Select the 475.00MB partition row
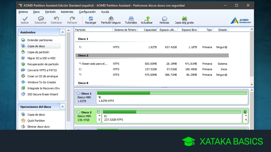Viewport: 271px width, 152px height. coord(152,75)
